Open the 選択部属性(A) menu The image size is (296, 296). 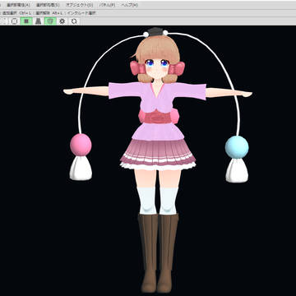click(17, 5)
